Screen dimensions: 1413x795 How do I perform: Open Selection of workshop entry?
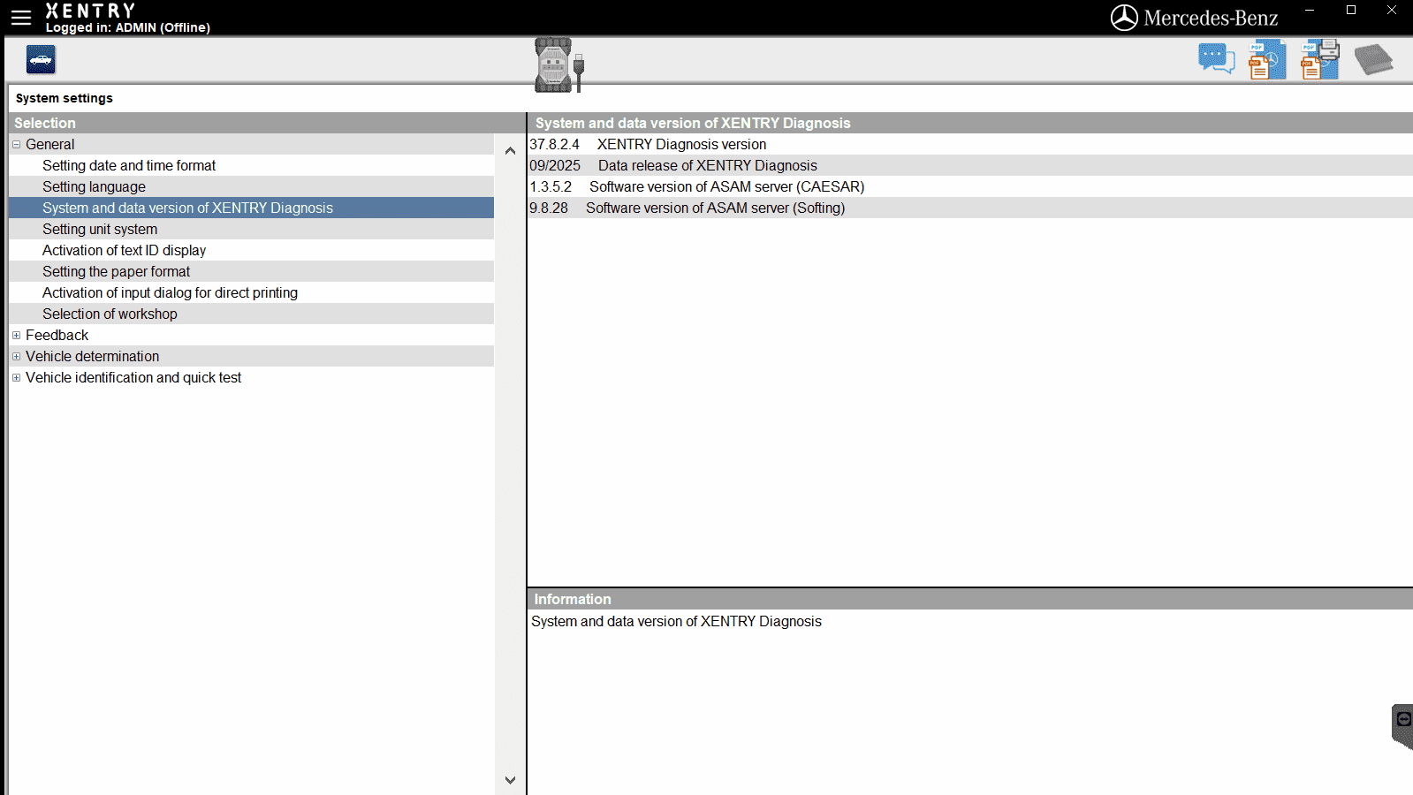point(110,314)
